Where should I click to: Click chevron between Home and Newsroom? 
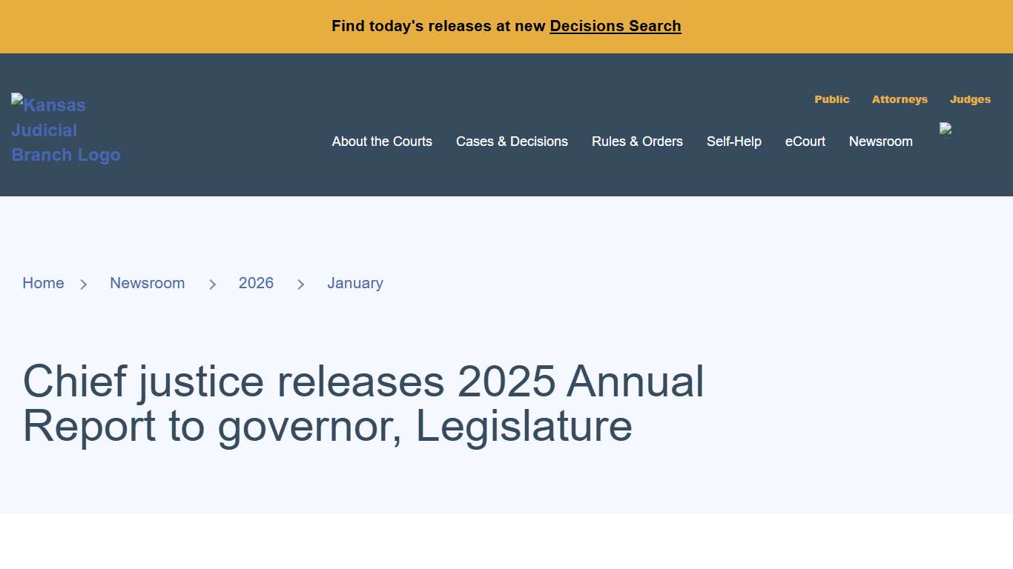click(x=84, y=284)
